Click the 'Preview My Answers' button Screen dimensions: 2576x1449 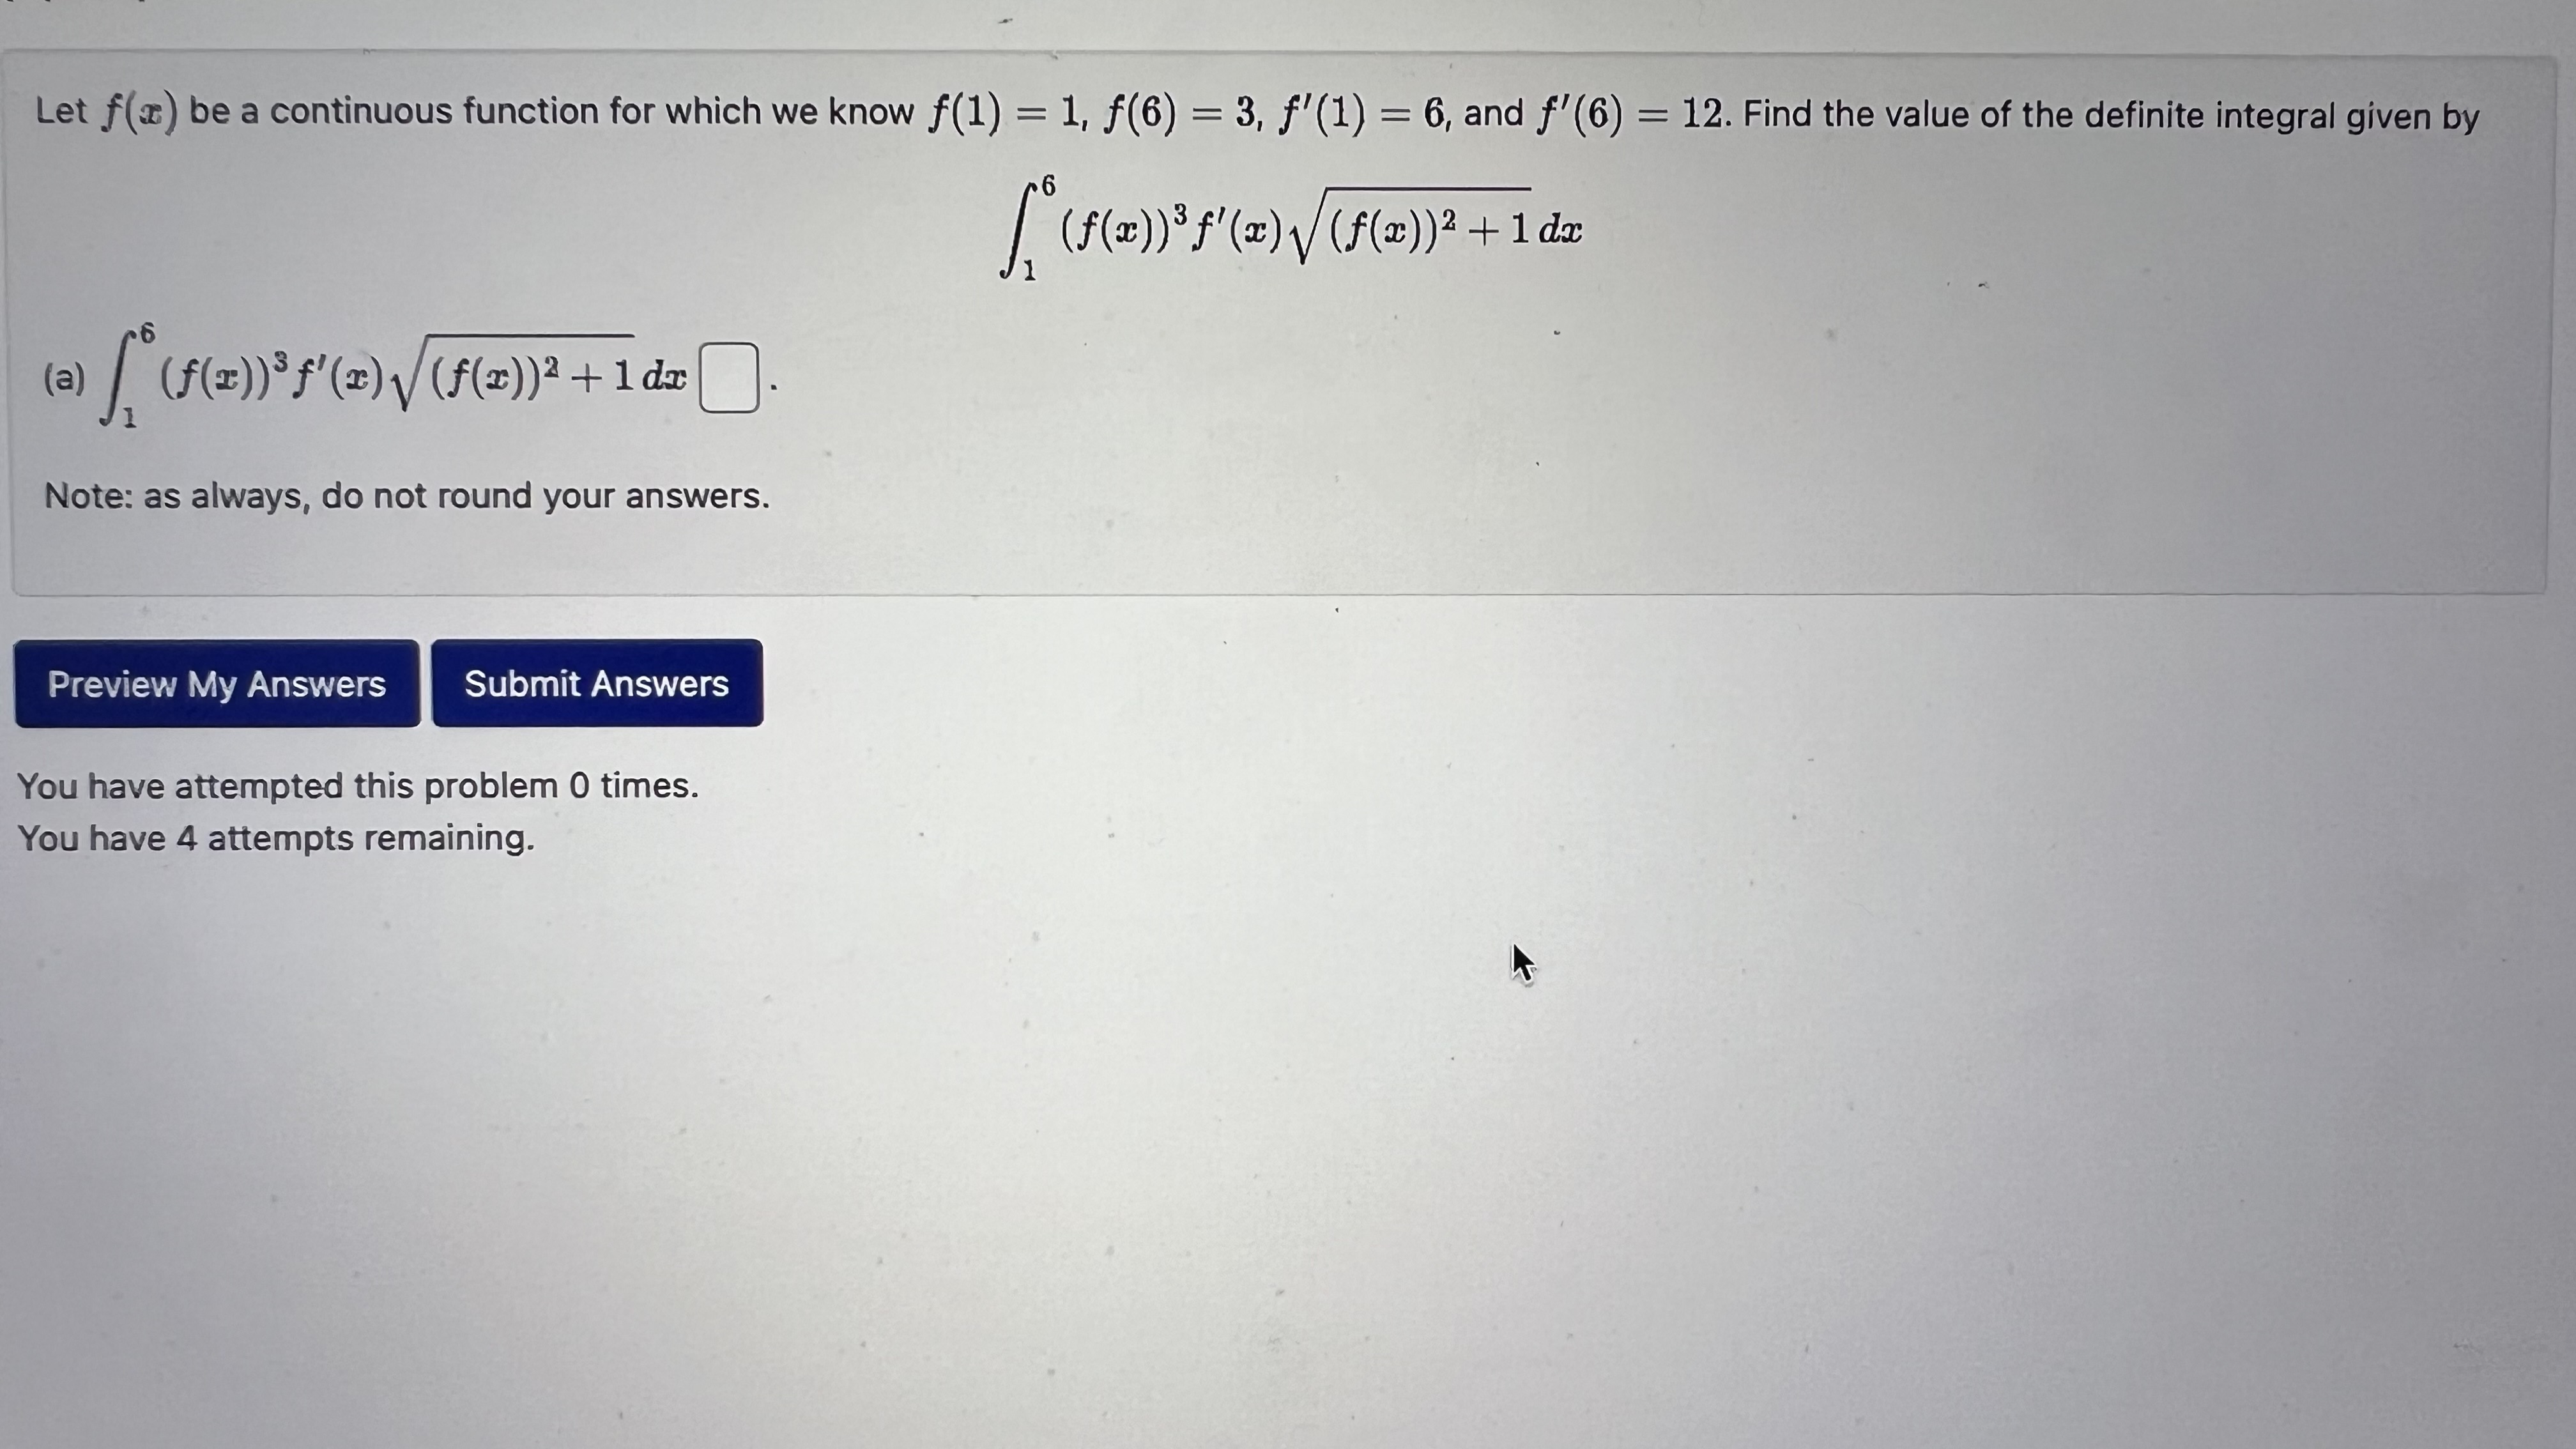216,683
